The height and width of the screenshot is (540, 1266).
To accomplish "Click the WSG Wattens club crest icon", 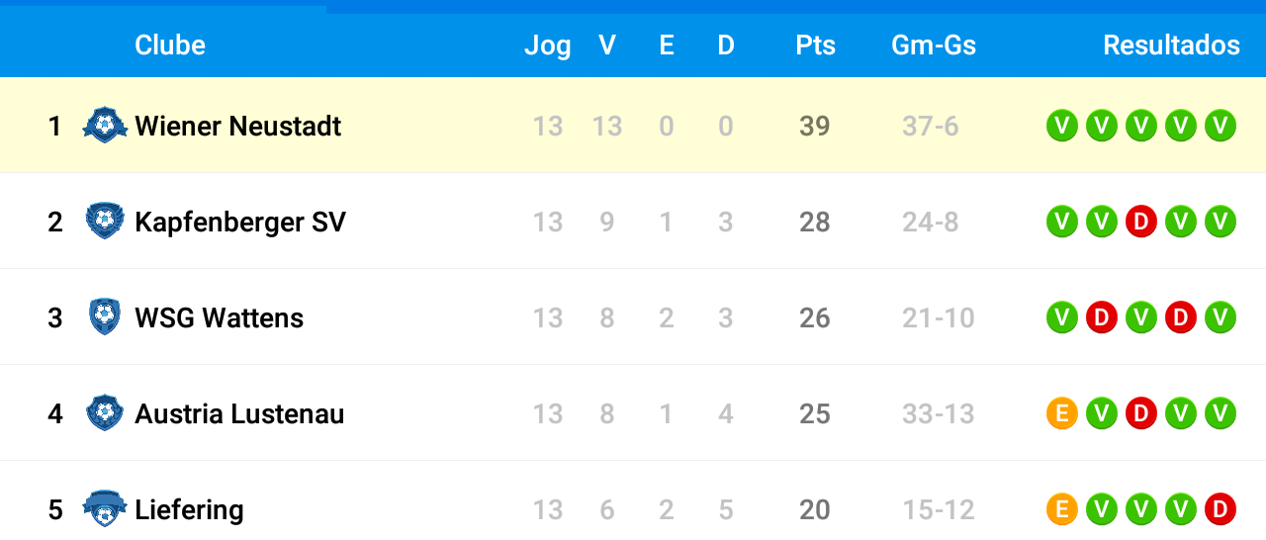I will point(105,317).
